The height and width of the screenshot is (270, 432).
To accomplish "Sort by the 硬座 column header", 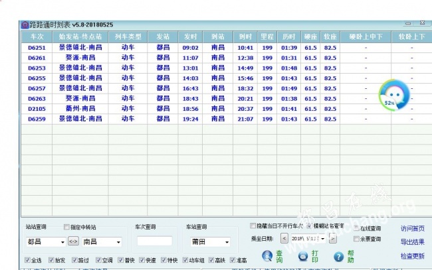I will click(310, 37).
